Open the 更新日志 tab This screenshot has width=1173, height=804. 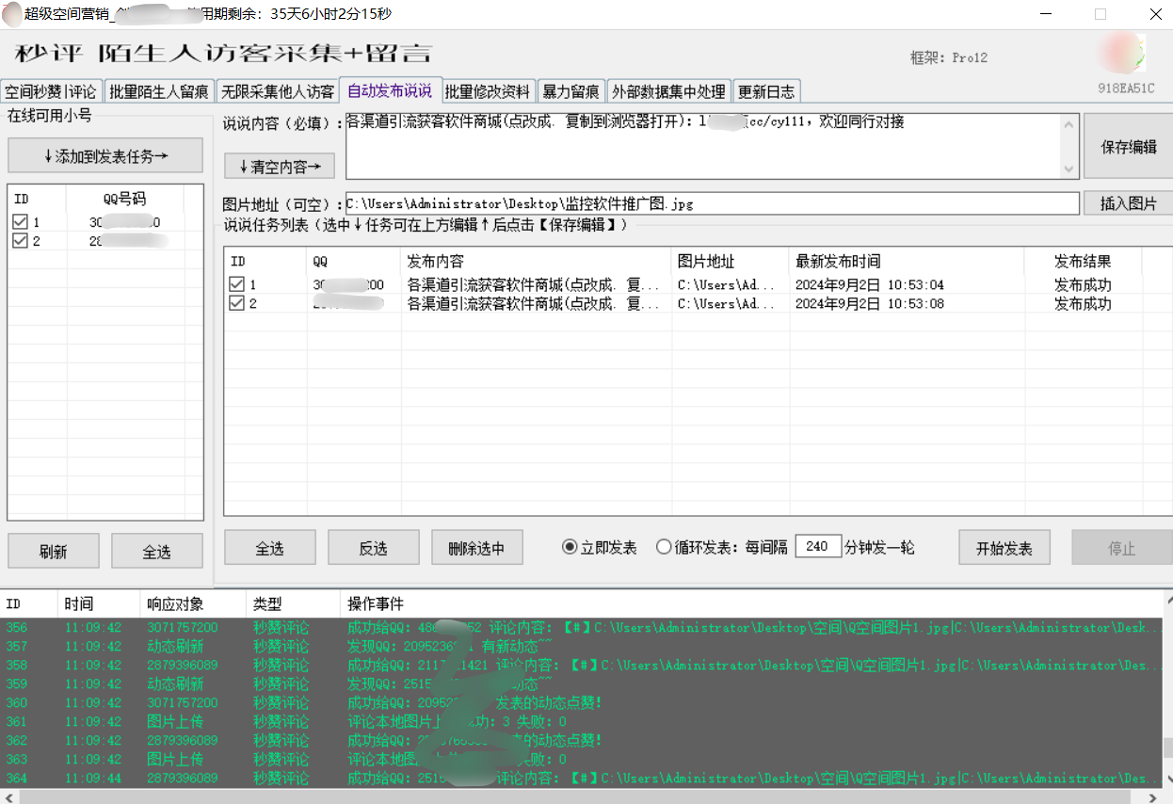pos(765,91)
